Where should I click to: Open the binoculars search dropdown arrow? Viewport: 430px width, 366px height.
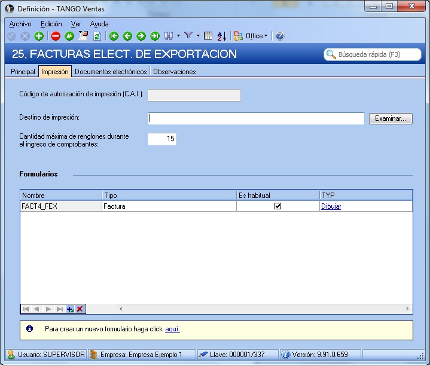pyautogui.click(x=178, y=36)
